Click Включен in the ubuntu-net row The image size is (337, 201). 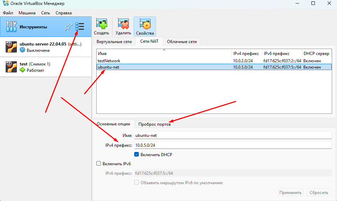312,67
